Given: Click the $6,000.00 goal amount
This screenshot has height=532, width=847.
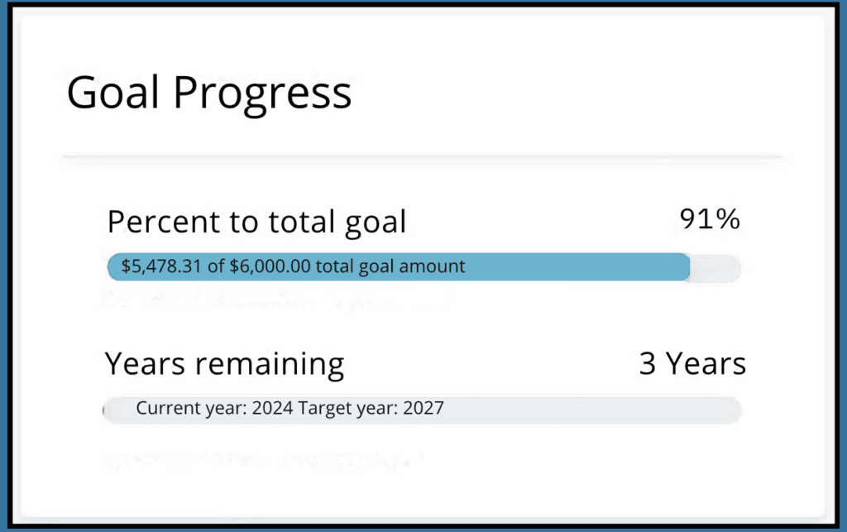Looking at the screenshot, I should [x=256, y=266].
